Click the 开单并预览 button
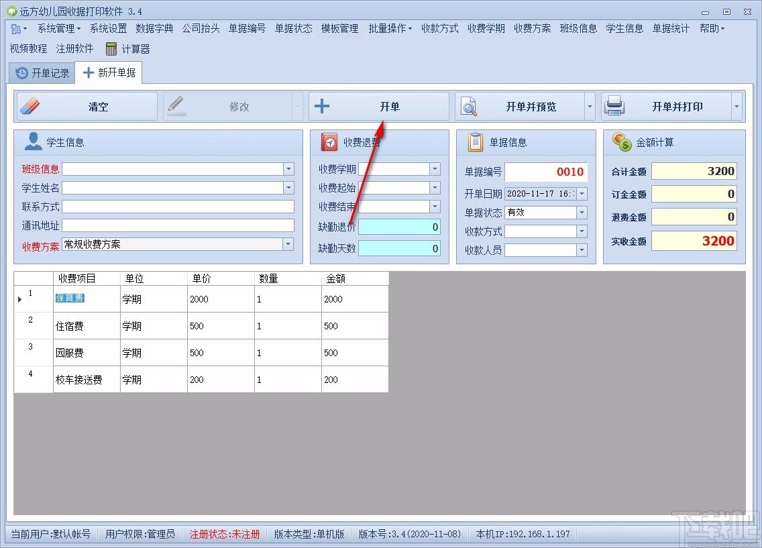This screenshot has height=548, width=762. (520, 107)
